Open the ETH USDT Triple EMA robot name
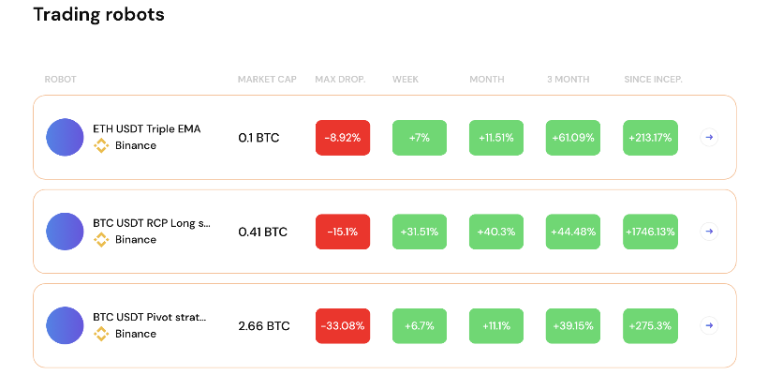768x375 pixels. (146, 129)
